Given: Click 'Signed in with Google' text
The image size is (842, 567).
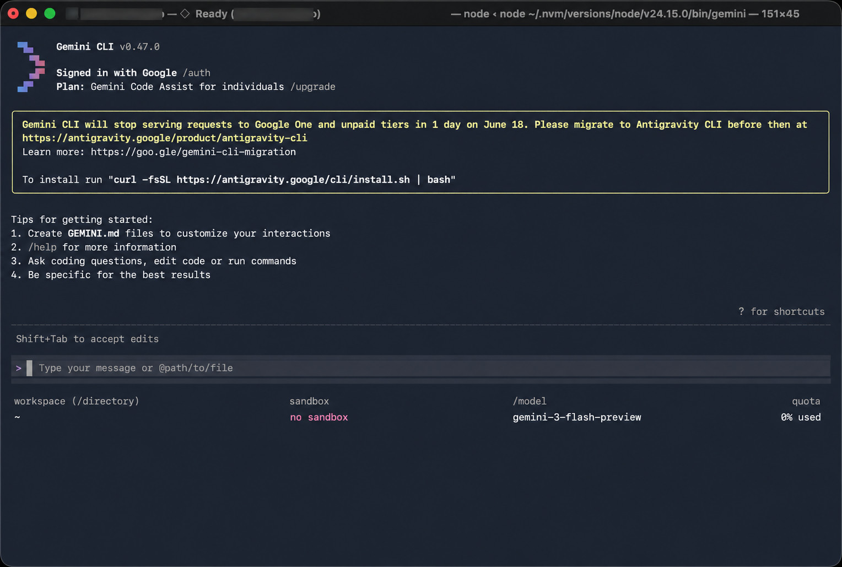Looking at the screenshot, I should tap(116, 73).
